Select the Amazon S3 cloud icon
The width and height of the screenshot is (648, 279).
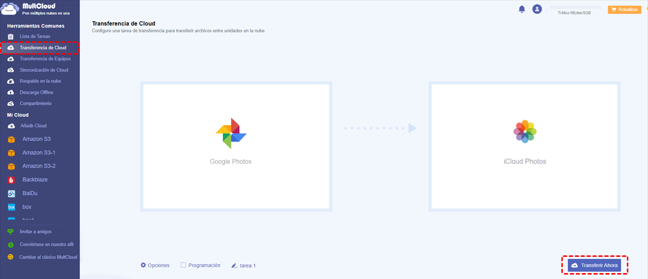(x=11, y=139)
